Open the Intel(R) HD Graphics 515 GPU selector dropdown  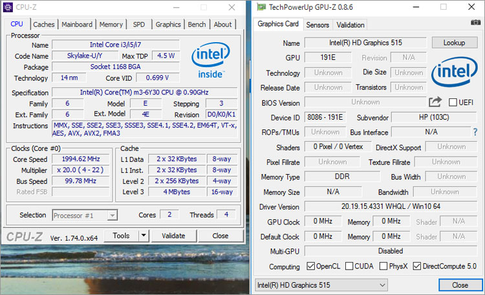321,285
